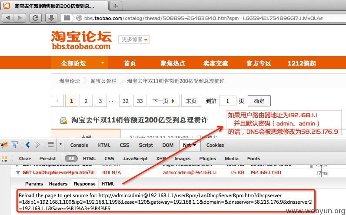Click the current page 1 button
Viewport: 346px width, 215px height.
pos(71,101)
